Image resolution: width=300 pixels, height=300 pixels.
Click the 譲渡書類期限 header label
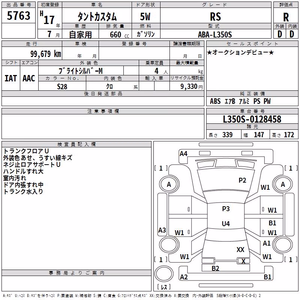pyautogui.click(x=187, y=43)
